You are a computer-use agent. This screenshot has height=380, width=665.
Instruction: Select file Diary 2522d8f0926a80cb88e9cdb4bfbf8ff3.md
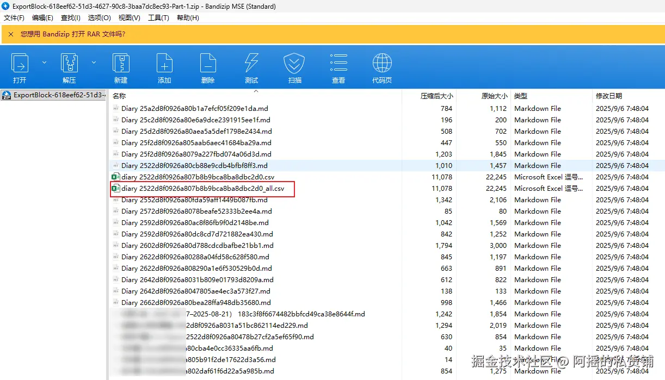pos(194,166)
